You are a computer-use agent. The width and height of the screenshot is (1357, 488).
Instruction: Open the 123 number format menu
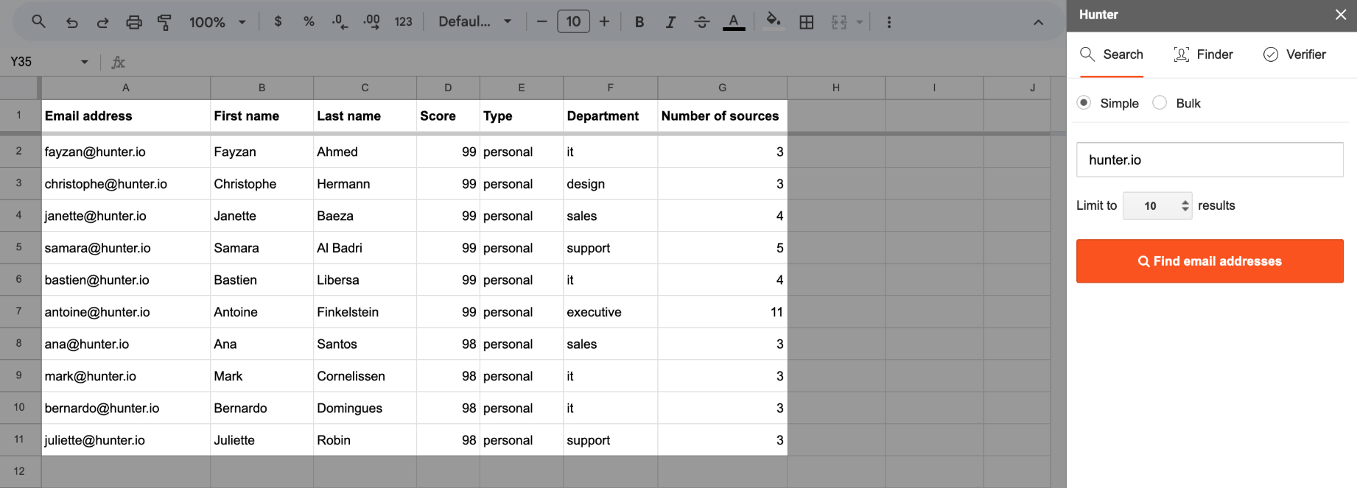click(x=403, y=22)
